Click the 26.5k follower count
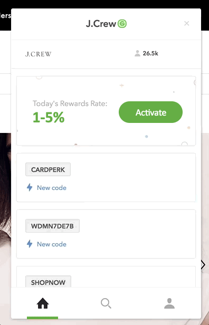The width and height of the screenshot is (209, 325). 150,53
